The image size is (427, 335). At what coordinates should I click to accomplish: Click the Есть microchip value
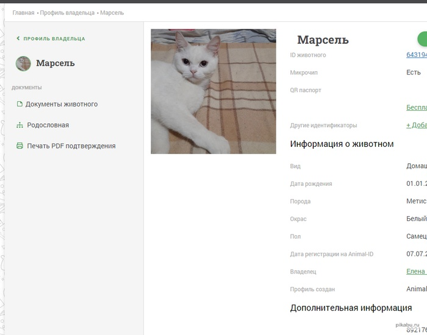[414, 72]
